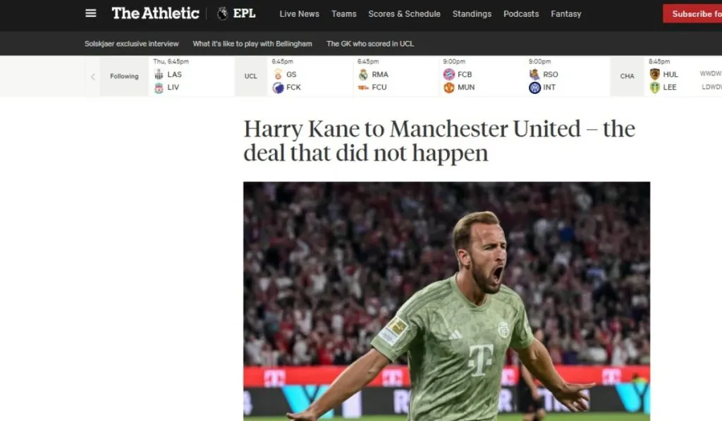Click the Subscribe button
This screenshot has height=421, width=722.
(x=692, y=14)
